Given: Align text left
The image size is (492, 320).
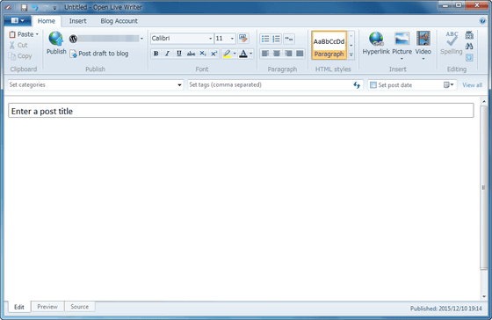Looking at the screenshot, I should [265, 54].
